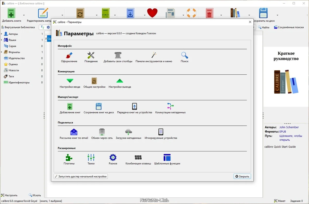Click the convert books toolbar icon
309x204 pixels.
(x=80, y=13)
